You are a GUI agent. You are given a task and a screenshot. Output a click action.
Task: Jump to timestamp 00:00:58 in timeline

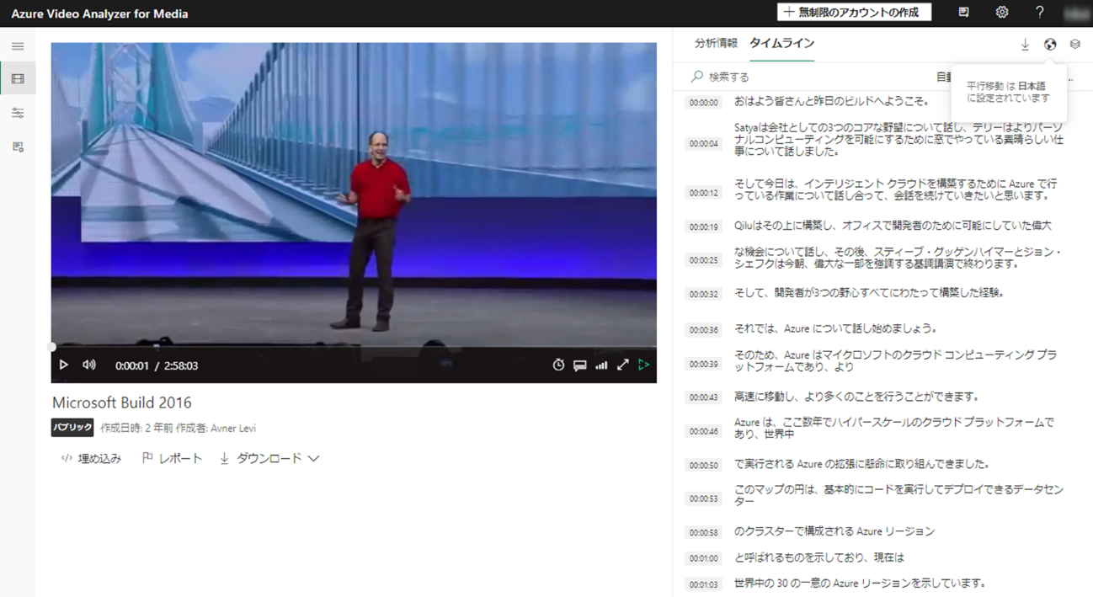point(703,533)
